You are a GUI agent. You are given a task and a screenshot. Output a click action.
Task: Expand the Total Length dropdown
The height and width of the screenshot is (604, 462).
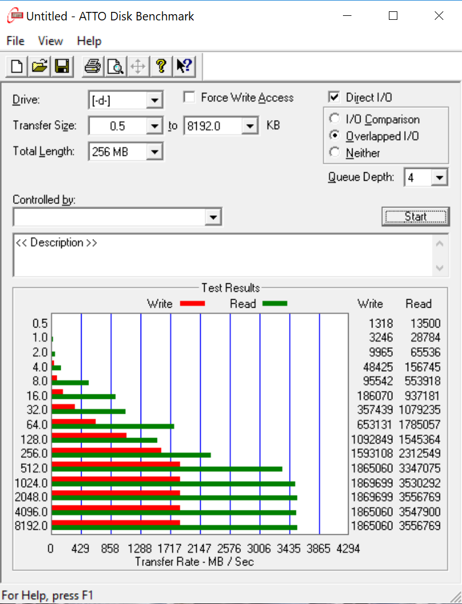tap(154, 152)
